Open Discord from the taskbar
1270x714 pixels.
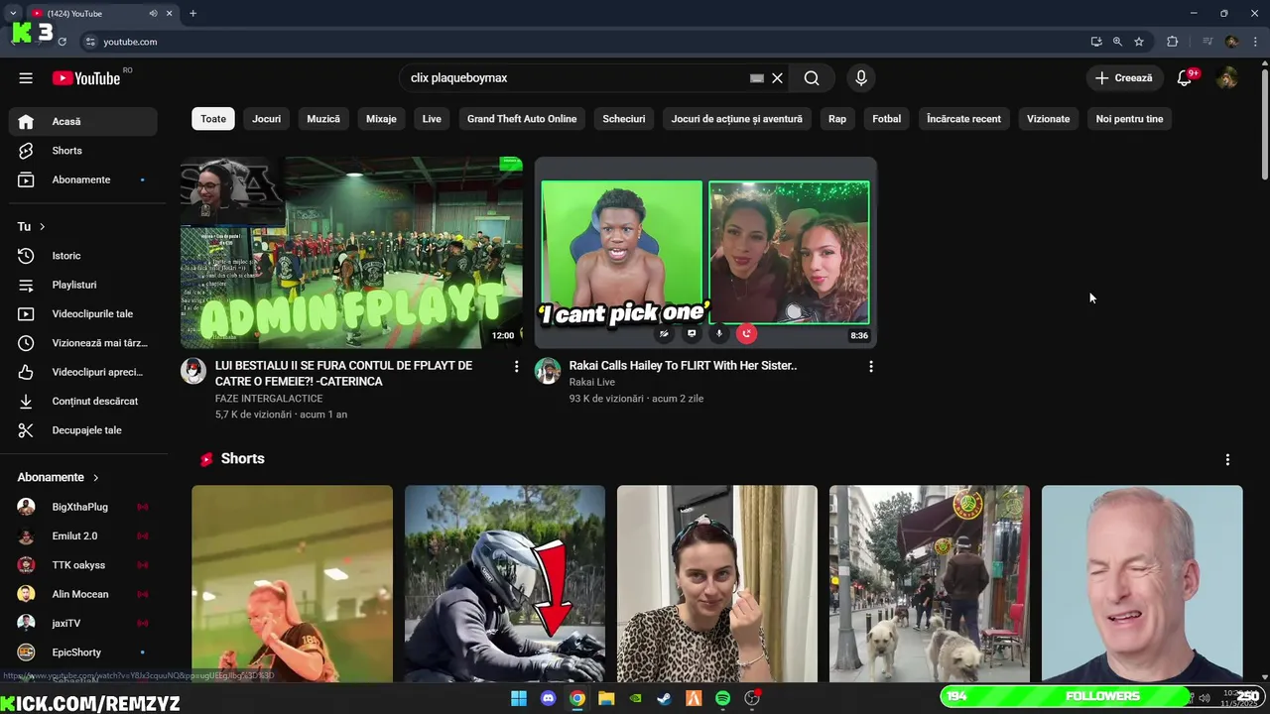point(549,698)
